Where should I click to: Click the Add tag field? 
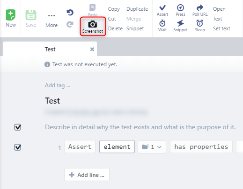pos(58,85)
